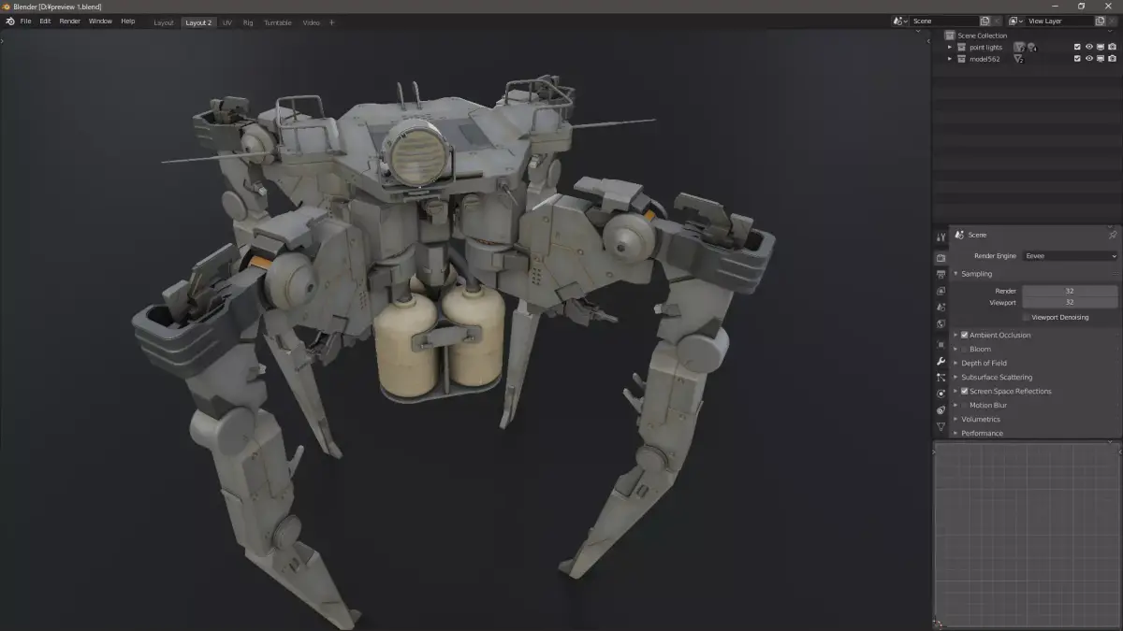Image resolution: width=1123 pixels, height=631 pixels.
Task: Hide point lights with the eye icon
Action: (1088, 47)
